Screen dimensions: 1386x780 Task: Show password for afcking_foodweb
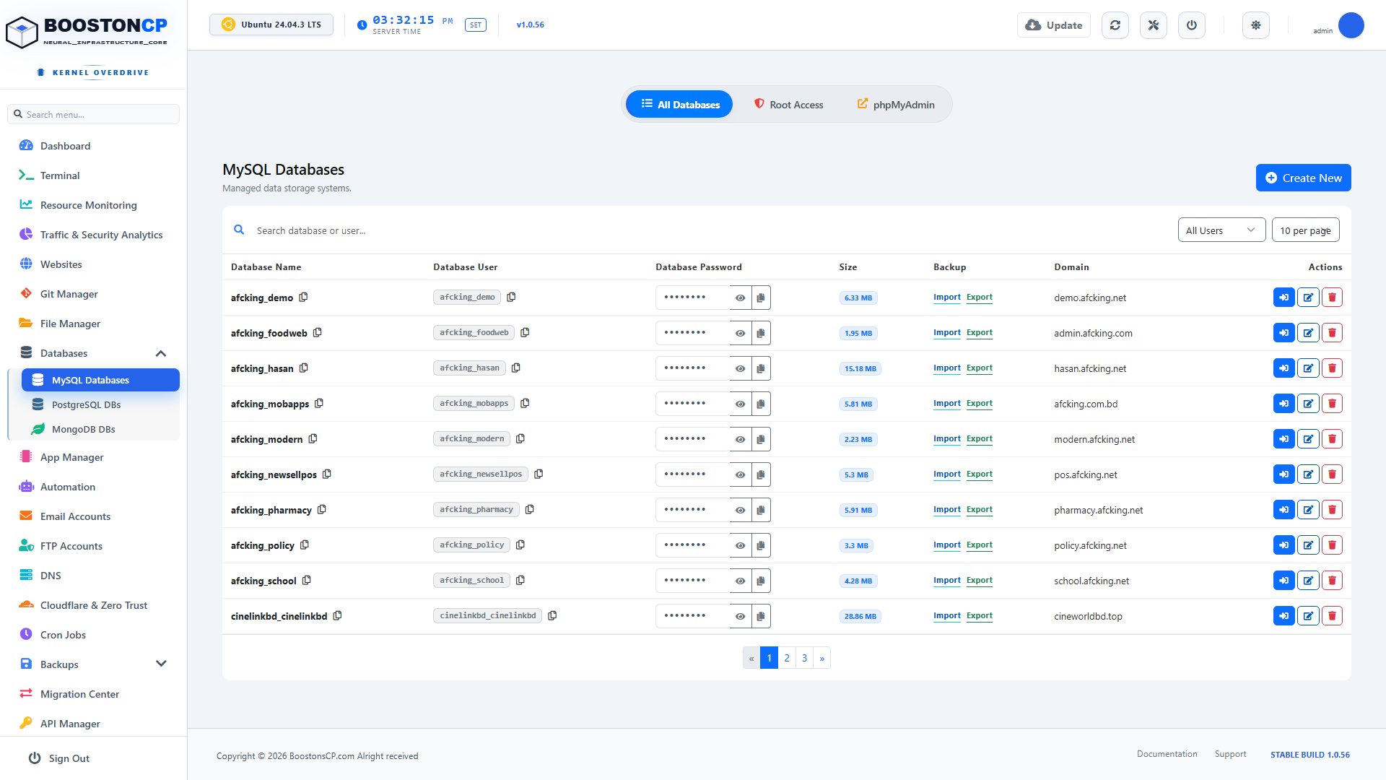pyautogui.click(x=740, y=333)
